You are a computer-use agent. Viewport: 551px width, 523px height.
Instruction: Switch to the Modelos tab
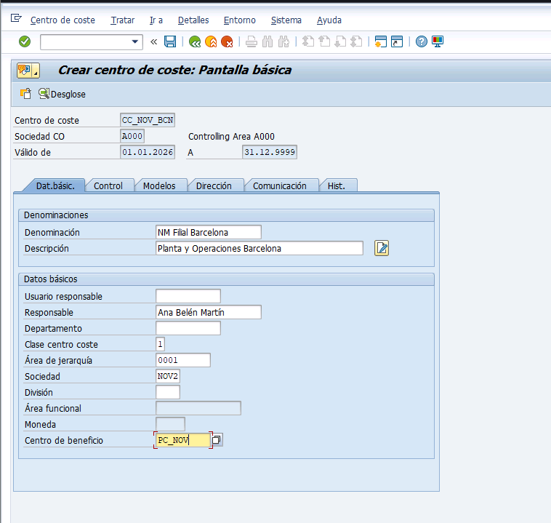(159, 185)
